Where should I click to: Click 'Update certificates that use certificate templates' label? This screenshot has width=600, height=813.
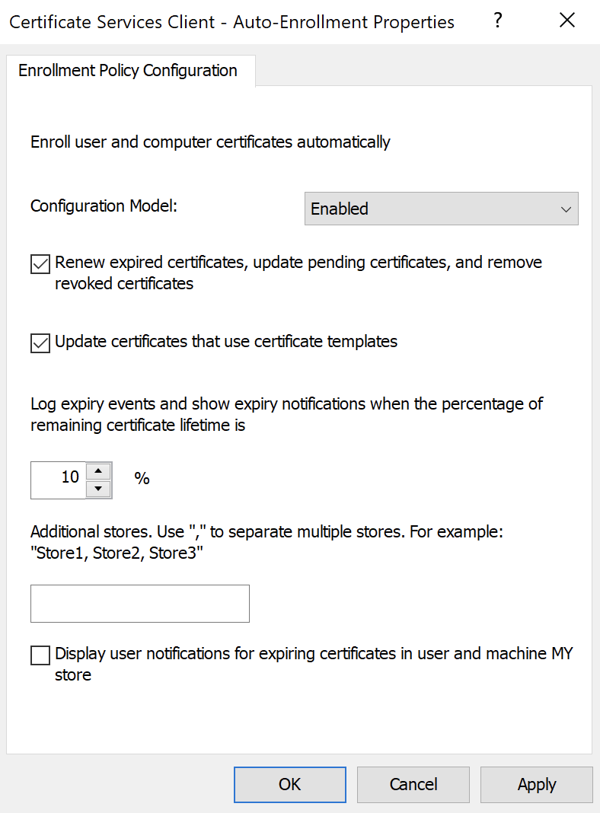coord(226,342)
